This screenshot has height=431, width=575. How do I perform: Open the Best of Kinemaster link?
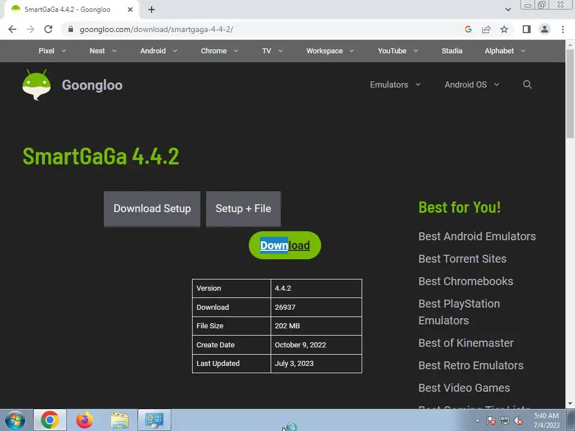click(x=466, y=343)
